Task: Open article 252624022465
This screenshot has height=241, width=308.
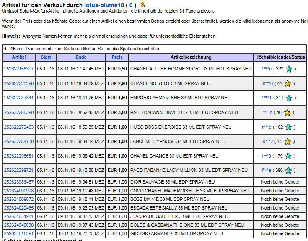Action: pyautogui.click(x=19, y=208)
